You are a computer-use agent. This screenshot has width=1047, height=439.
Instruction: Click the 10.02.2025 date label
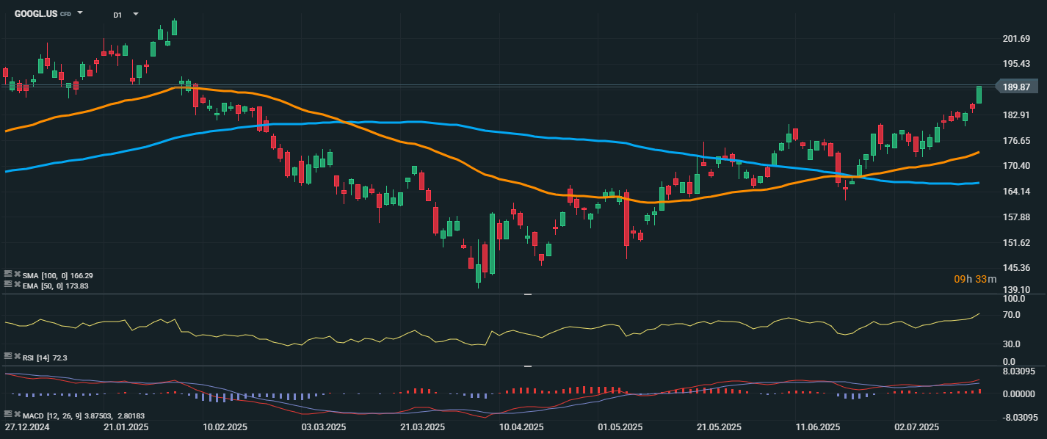225,427
